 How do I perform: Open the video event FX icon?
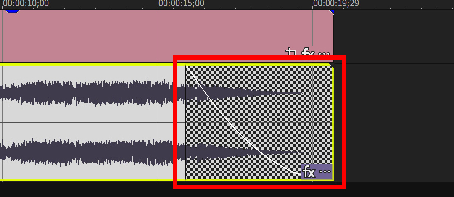309,54
